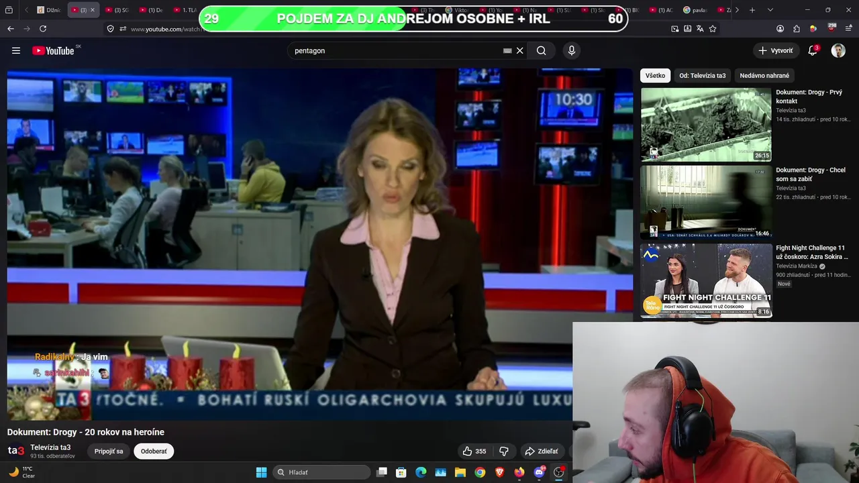859x483 pixels.
Task: Close the active YouTube tab
Action: (x=93, y=10)
